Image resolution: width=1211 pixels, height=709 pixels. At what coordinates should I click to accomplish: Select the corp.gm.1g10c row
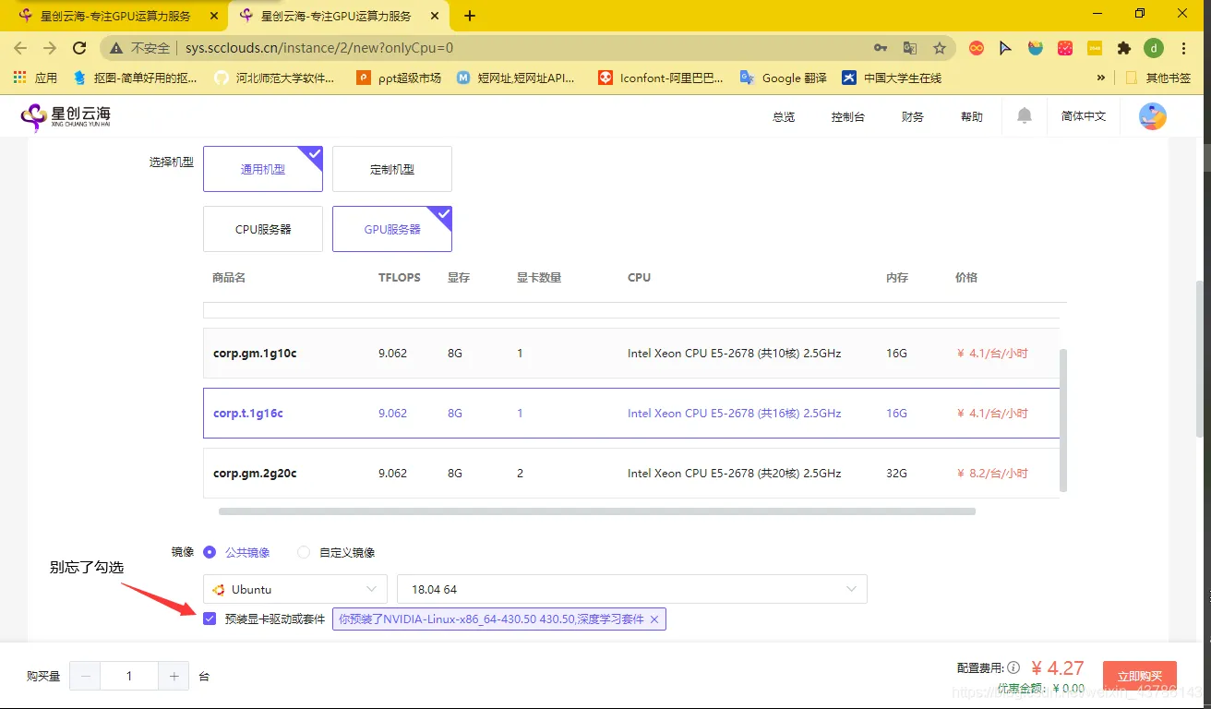631,353
